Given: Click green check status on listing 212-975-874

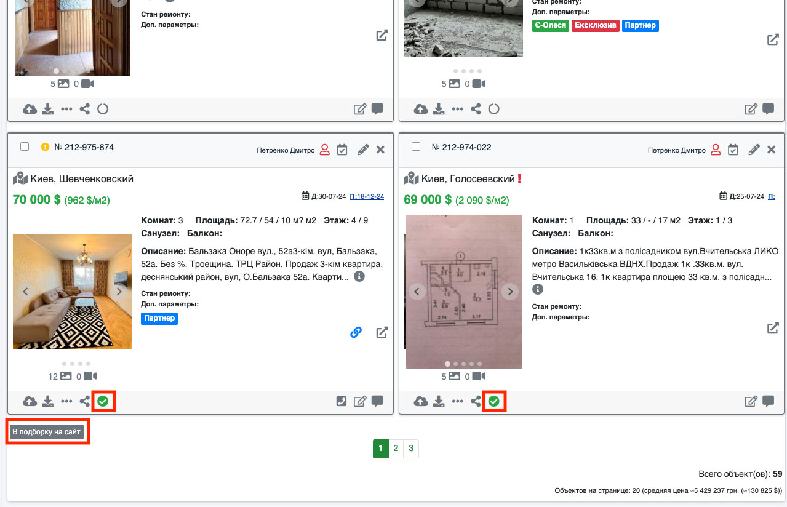Looking at the screenshot, I should (x=103, y=402).
